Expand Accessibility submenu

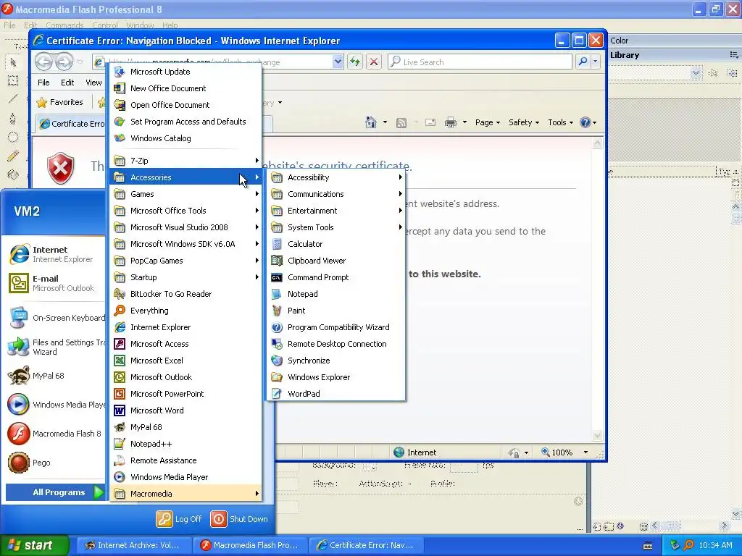[335, 177]
